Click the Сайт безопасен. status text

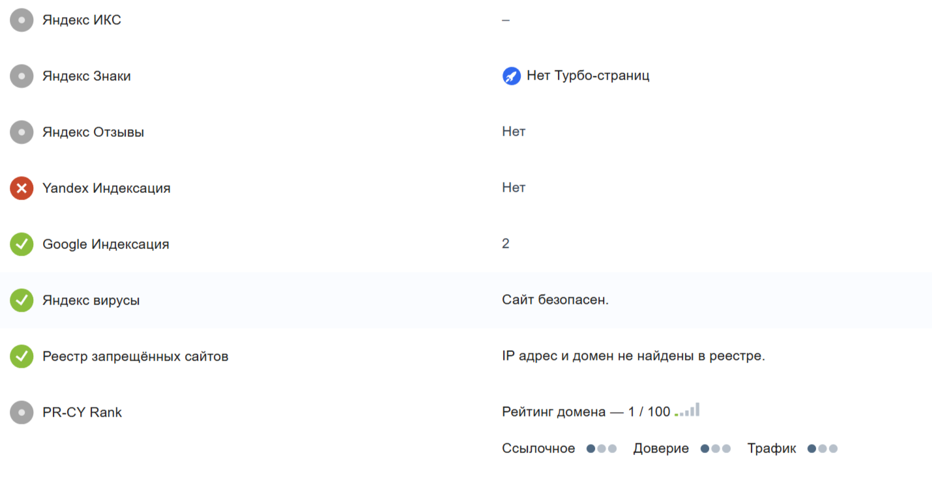point(555,300)
